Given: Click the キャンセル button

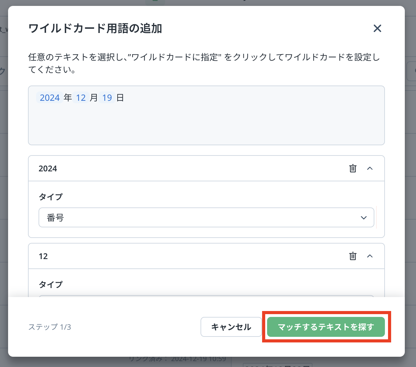Looking at the screenshot, I should [231, 327].
